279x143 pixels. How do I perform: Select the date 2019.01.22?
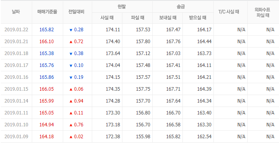16,30
